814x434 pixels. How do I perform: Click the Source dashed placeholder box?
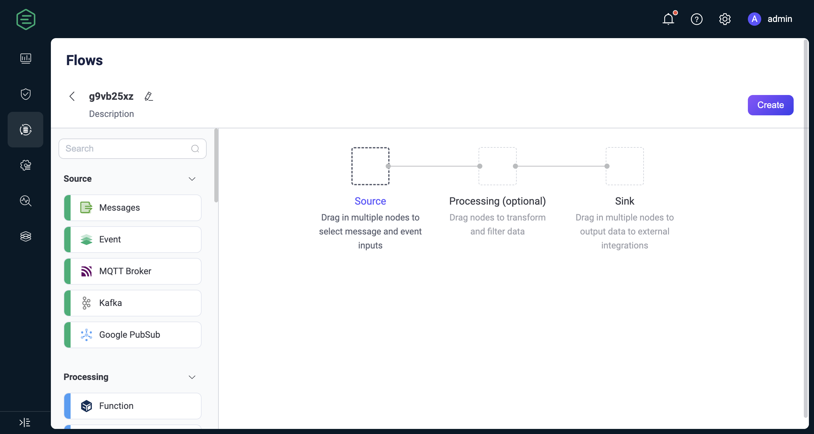[x=370, y=166]
